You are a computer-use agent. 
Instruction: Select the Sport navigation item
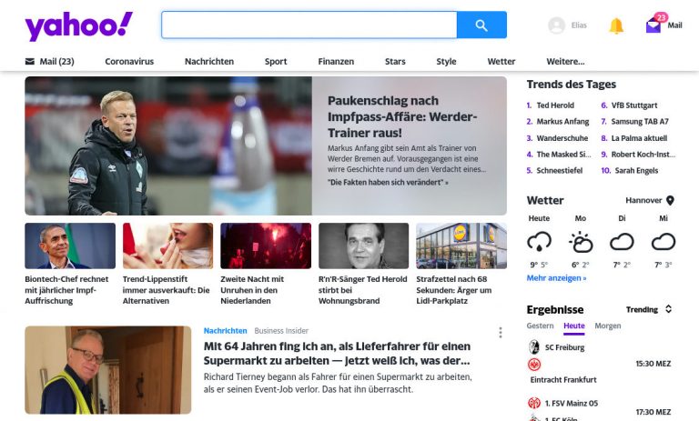coord(276,62)
